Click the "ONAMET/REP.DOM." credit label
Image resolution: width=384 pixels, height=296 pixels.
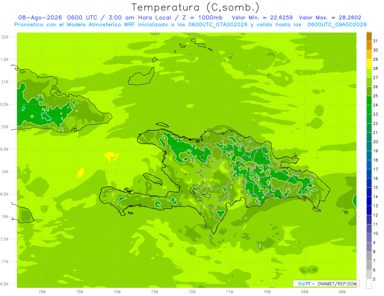pos(337,284)
